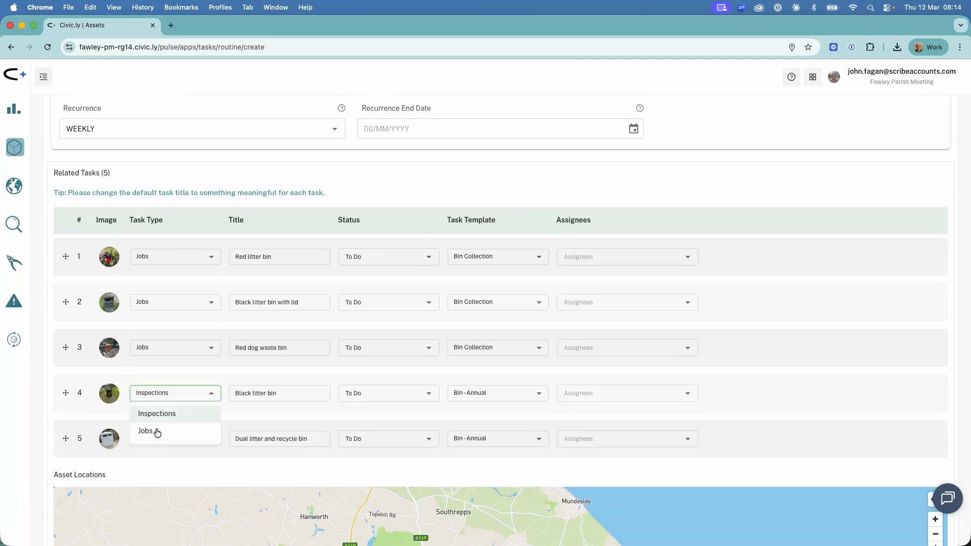This screenshot has height=546, width=971.
Task: Select the search magnifier in sidebar
Action: pos(14,224)
